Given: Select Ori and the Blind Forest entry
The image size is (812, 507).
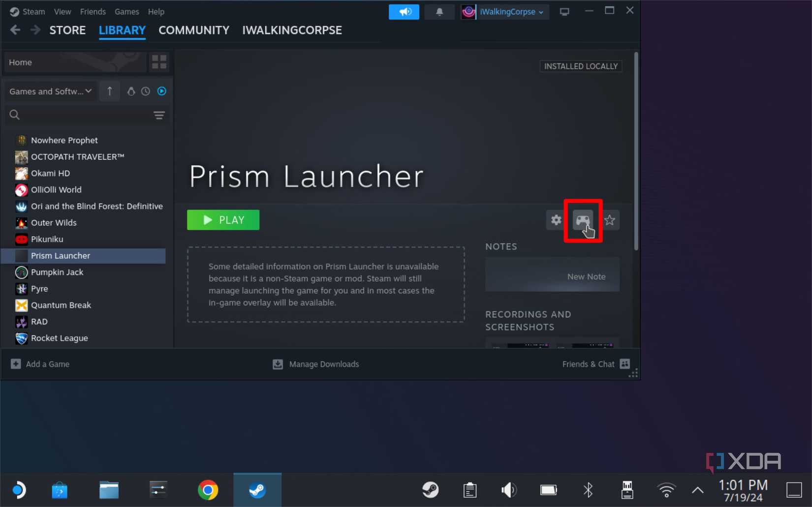Looking at the screenshot, I should coord(83,206).
